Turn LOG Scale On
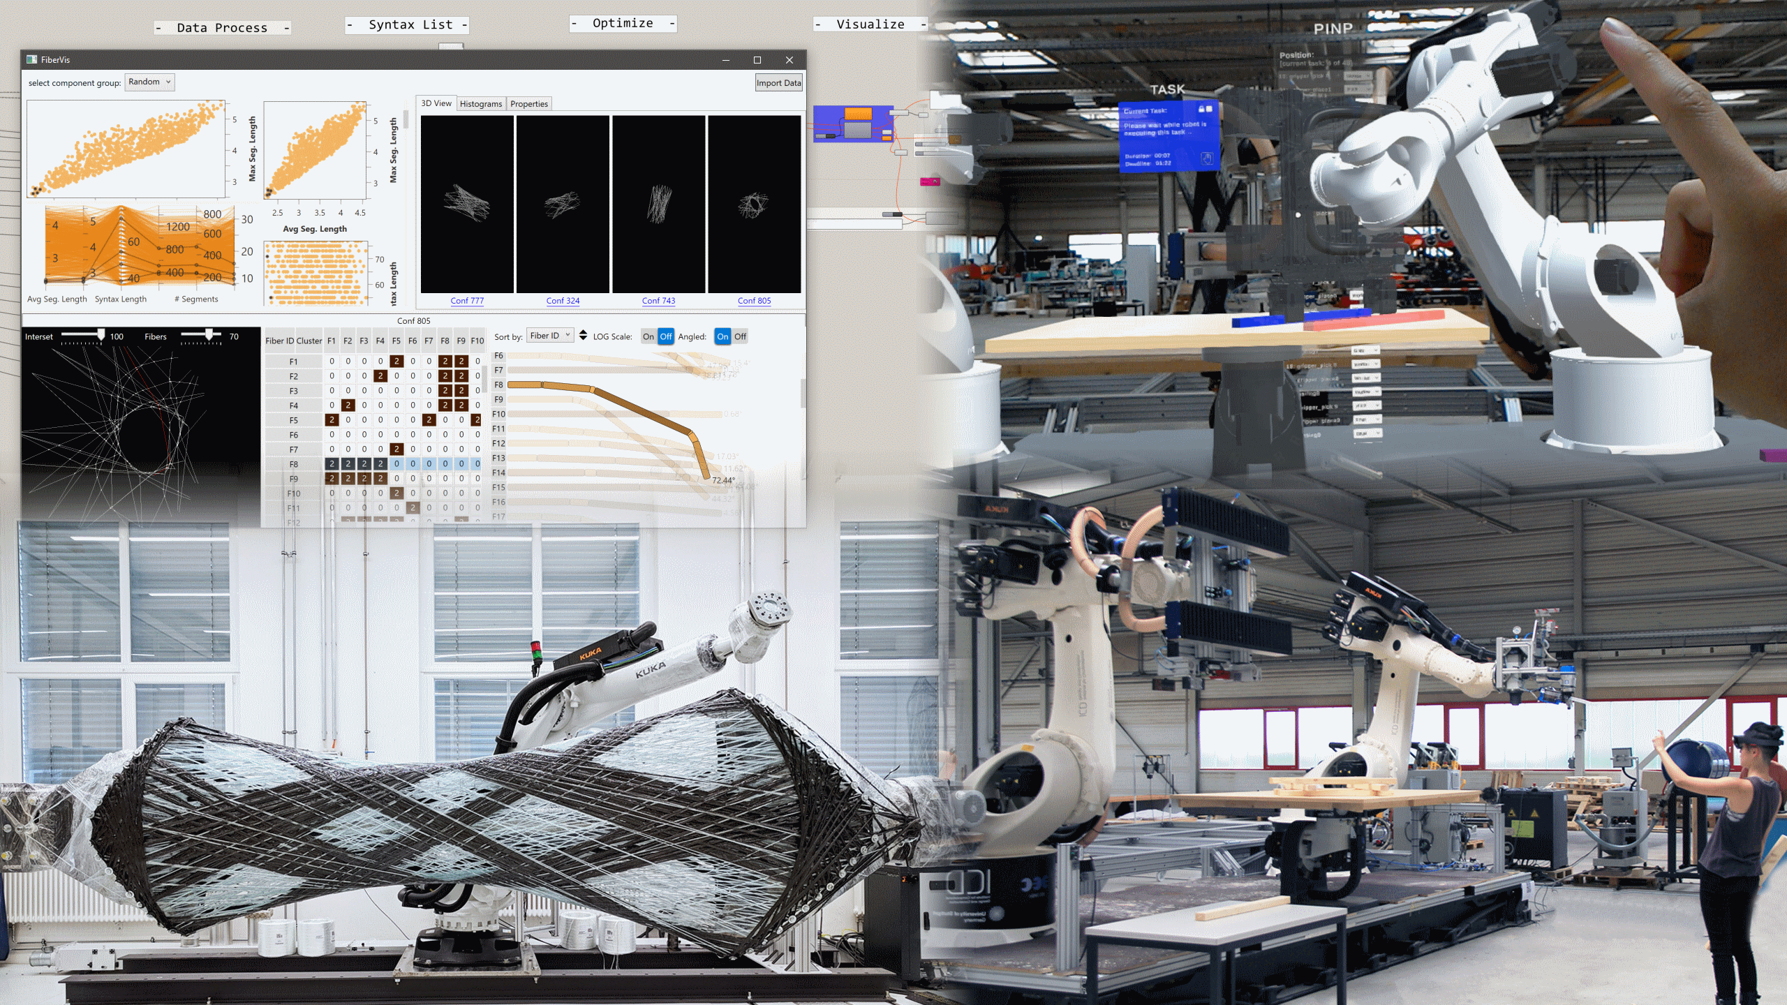Screen dimensions: 1787x1005 click(648, 336)
